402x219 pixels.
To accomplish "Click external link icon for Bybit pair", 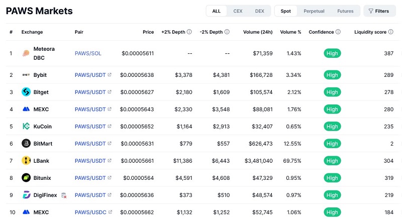I will (x=110, y=75).
